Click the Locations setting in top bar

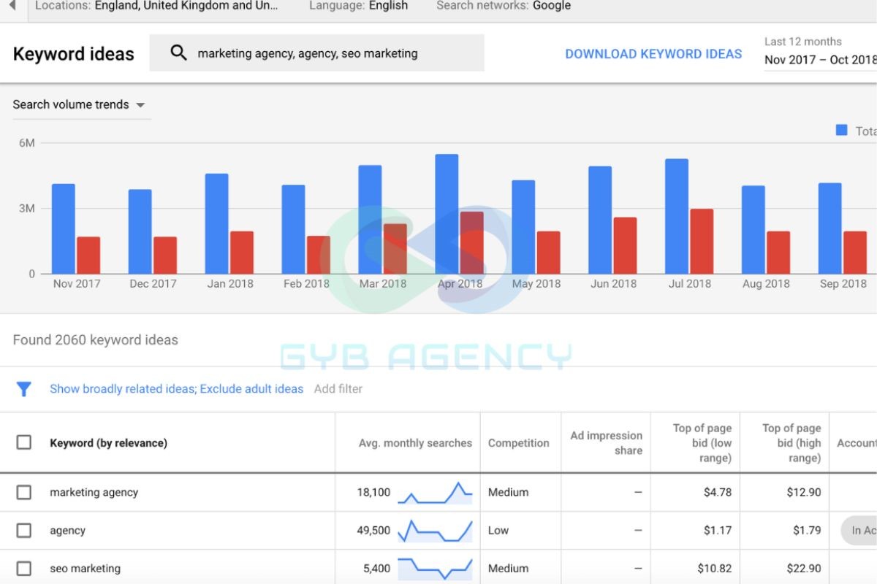(x=156, y=6)
